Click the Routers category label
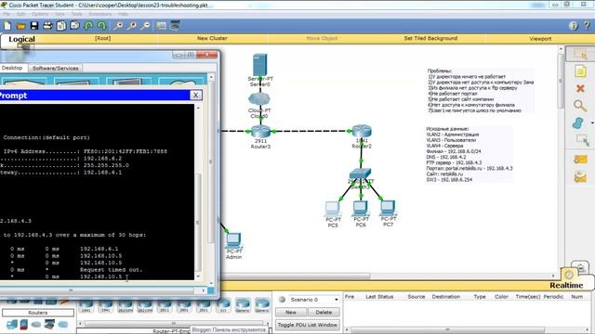Screen dimensions: 595x334 coord(38,313)
